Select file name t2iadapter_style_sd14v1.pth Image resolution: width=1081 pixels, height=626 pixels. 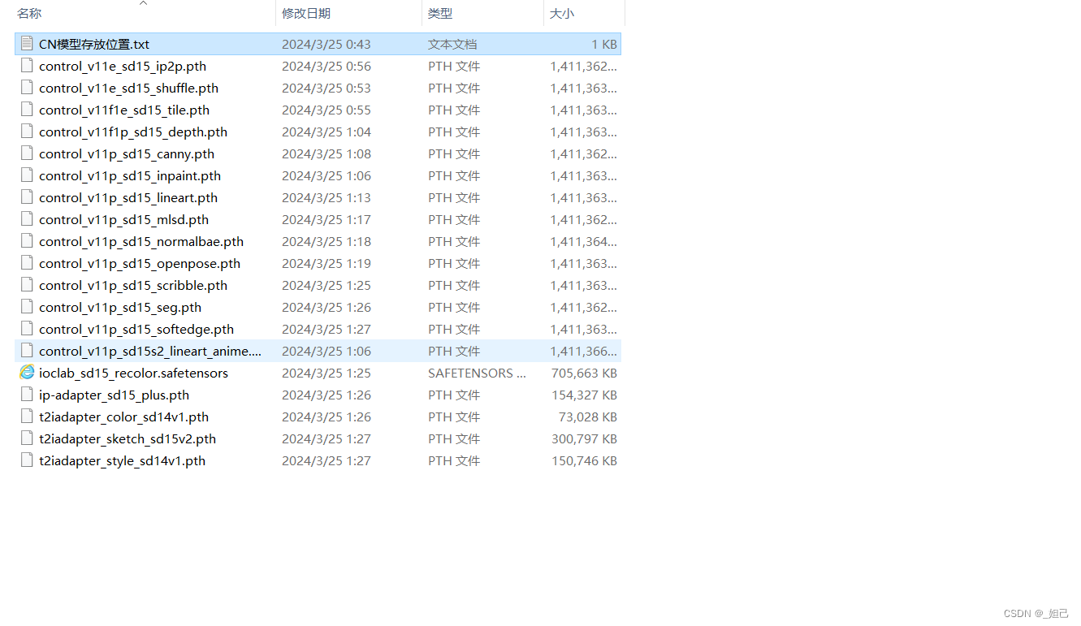pyautogui.click(x=122, y=460)
